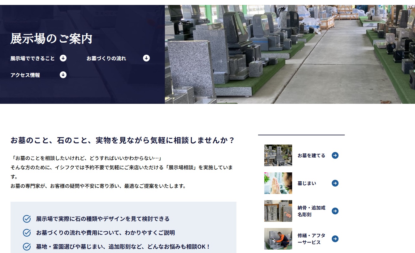
Task: Select 納骨・追加戒名彫刻 in sidebar
Action: [311, 211]
